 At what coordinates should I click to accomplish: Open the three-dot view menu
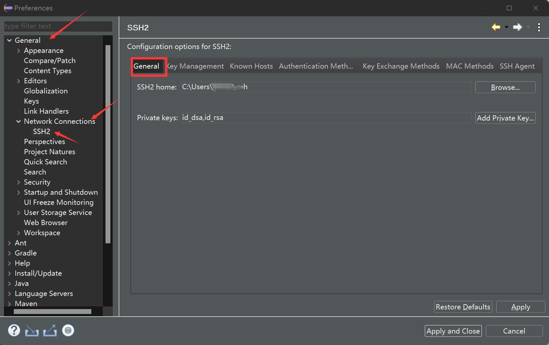(x=539, y=27)
